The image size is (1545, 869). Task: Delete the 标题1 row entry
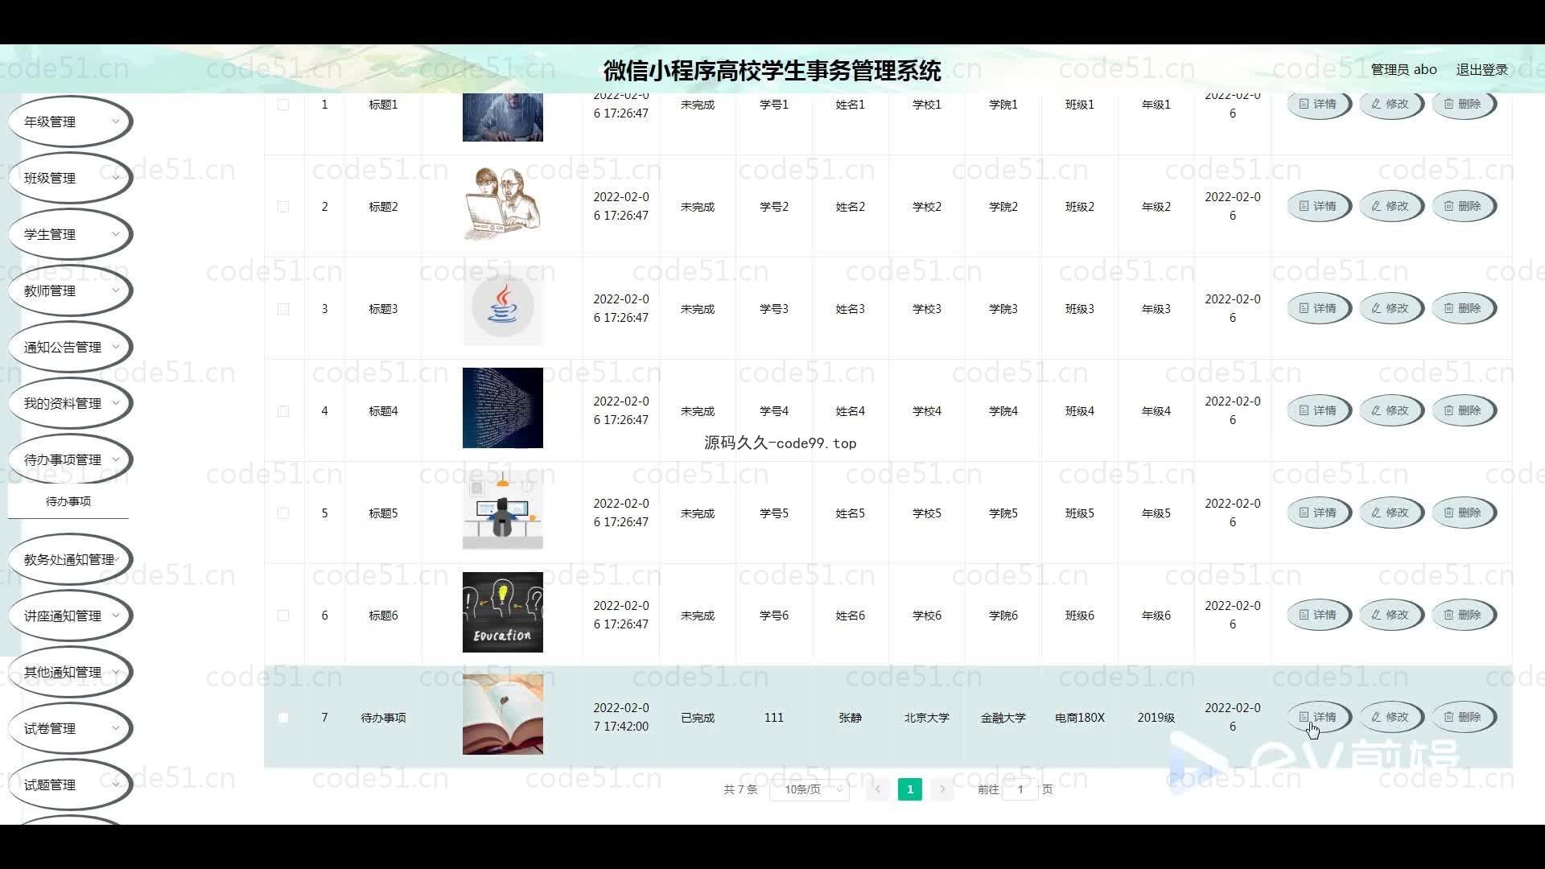[1463, 104]
